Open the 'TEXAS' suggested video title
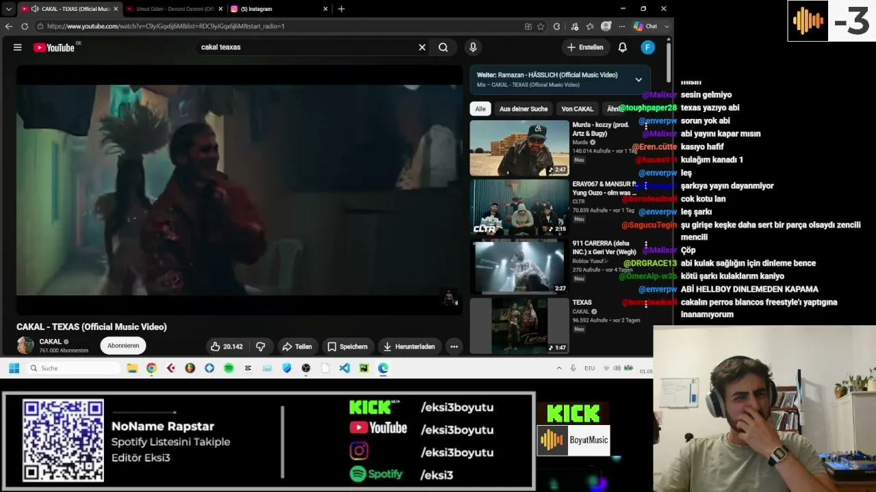This screenshot has width=876, height=492. pos(582,302)
